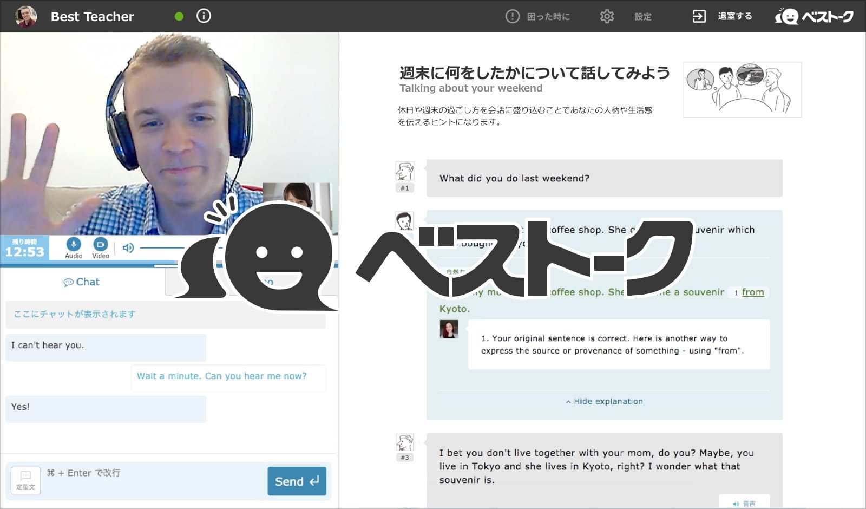
Task: Click the 週末に何をしたか lesson title
Action: pos(535,73)
